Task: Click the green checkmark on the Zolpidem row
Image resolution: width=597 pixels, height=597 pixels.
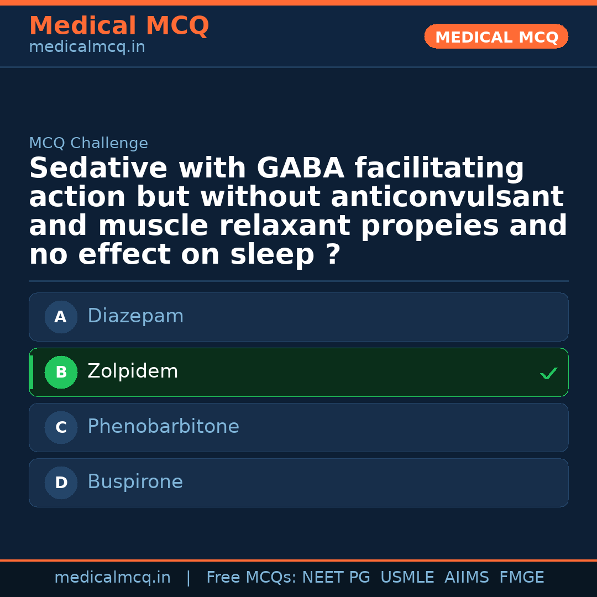Action: [548, 374]
